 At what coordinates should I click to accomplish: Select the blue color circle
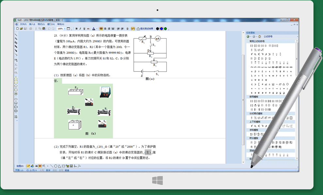point(161,29)
